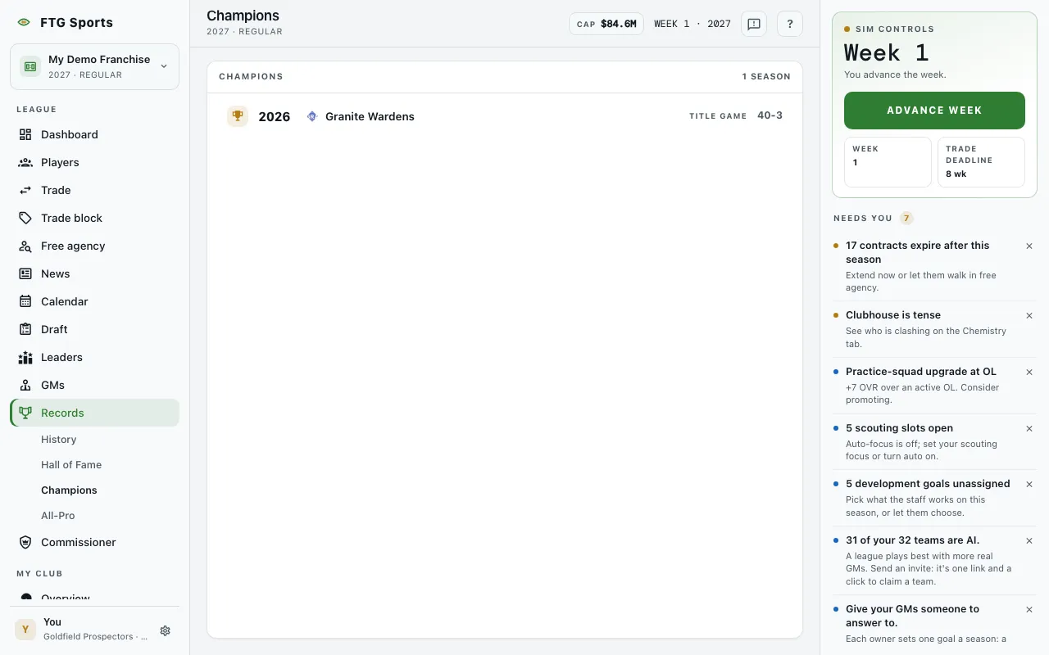This screenshot has width=1049, height=655.
Task: Dismiss the Give your GMs notice
Action: click(1029, 609)
